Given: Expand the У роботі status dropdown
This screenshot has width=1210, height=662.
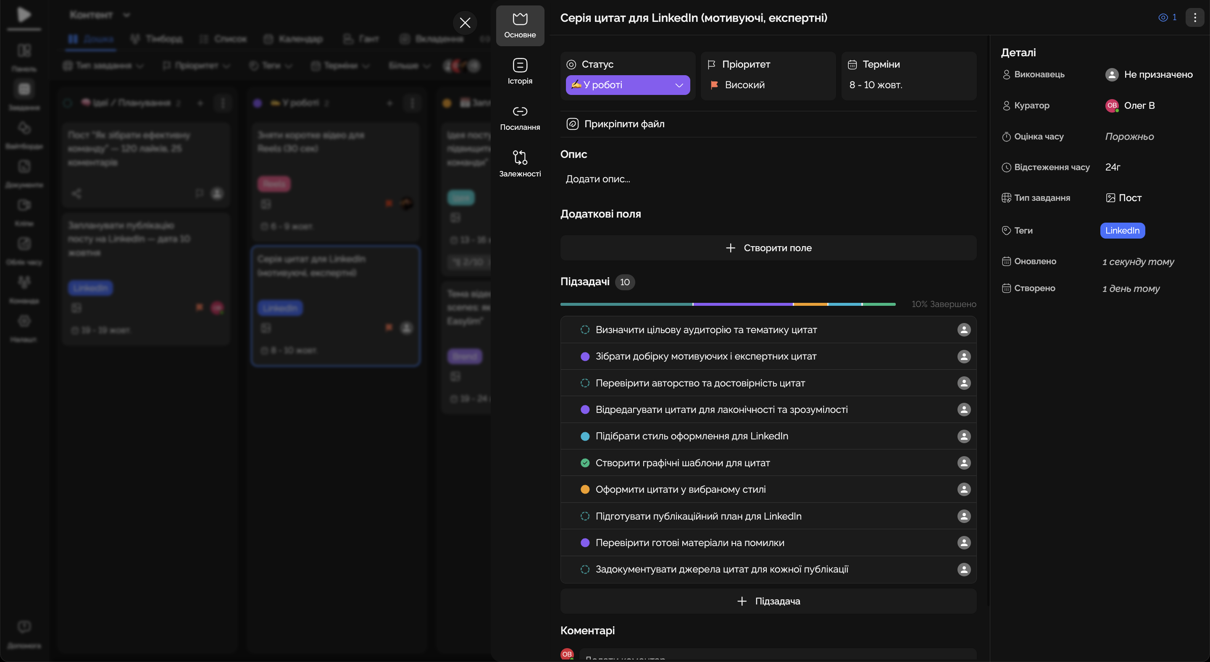Looking at the screenshot, I should [628, 85].
